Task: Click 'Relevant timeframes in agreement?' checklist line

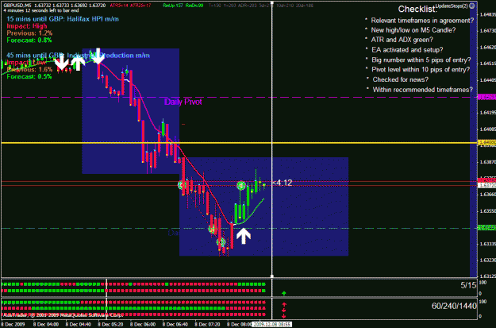Action: [x=422, y=21]
